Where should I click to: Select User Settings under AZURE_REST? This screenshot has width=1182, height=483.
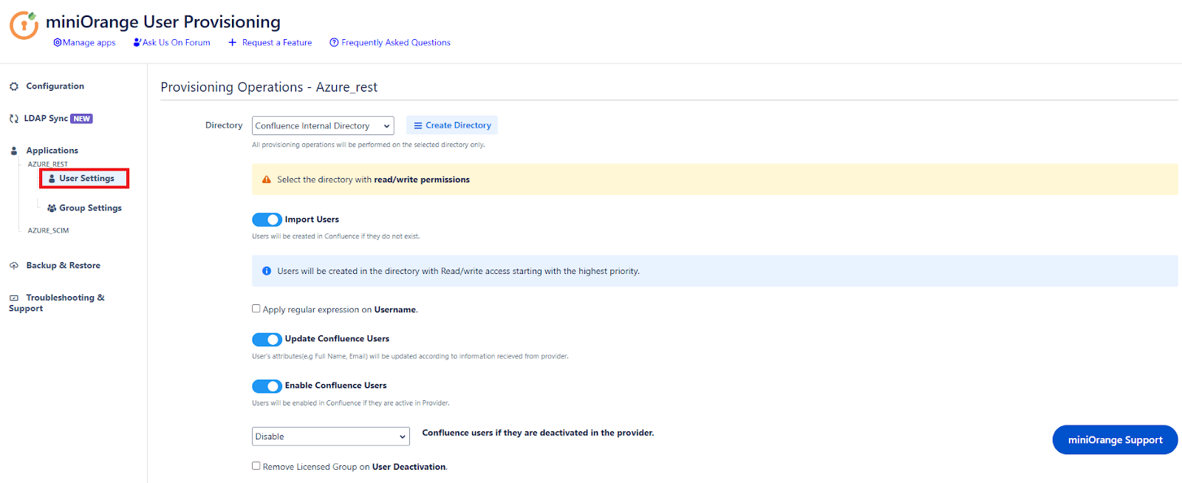tap(84, 178)
